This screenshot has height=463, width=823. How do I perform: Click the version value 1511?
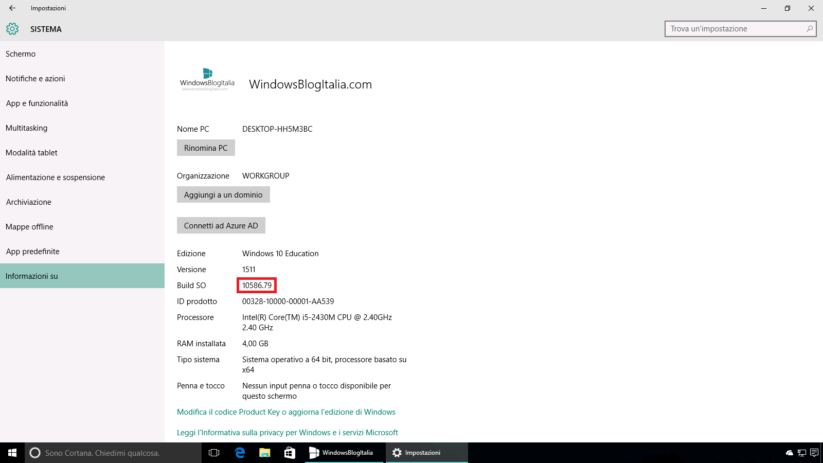click(249, 270)
